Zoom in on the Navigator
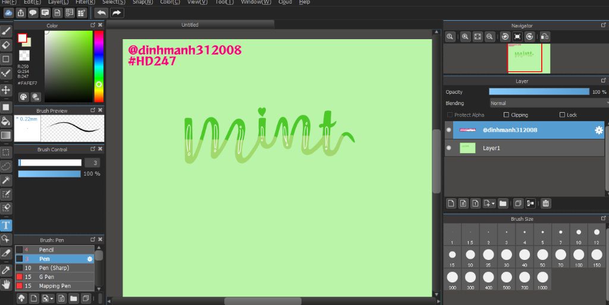This screenshot has width=609, height=305. point(465,37)
